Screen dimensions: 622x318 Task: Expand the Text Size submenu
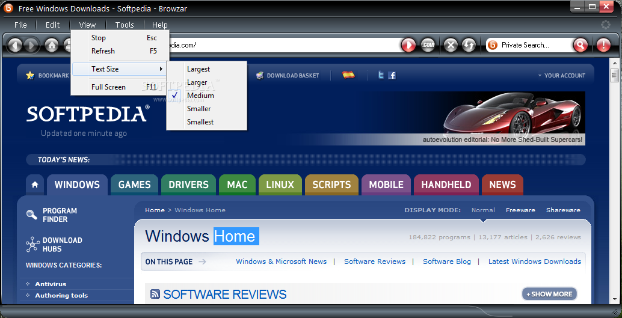point(119,69)
